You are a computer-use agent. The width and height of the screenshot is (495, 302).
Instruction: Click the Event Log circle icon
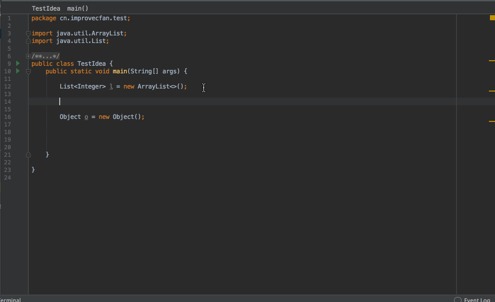coord(458,299)
